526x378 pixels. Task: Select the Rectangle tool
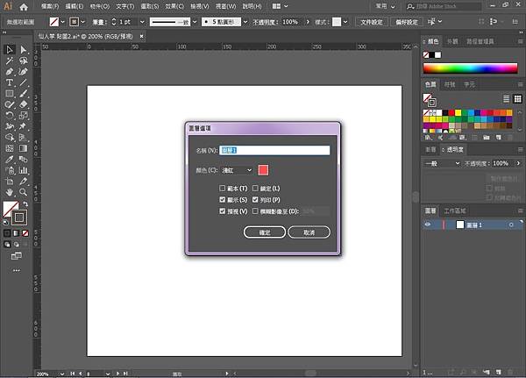(x=10, y=94)
